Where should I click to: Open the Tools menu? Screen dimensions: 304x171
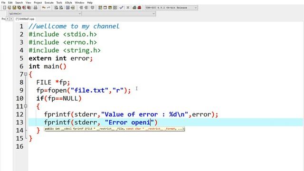coord(59,2)
